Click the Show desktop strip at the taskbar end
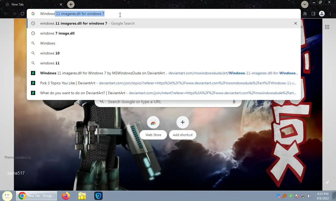336x201 pixels. pos(334,196)
